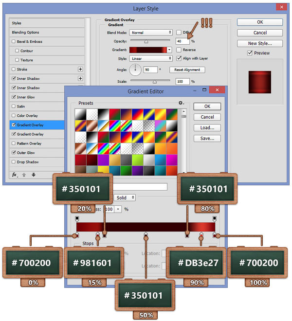Image resolution: width=292 pixels, height=321 pixels.
Task: Move effect up with the up arrow icon
Action: 24,175
